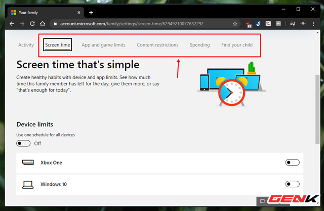Image resolution: width=324 pixels, height=211 pixels.
Task: Open the App and game limits tab
Action: click(x=103, y=45)
